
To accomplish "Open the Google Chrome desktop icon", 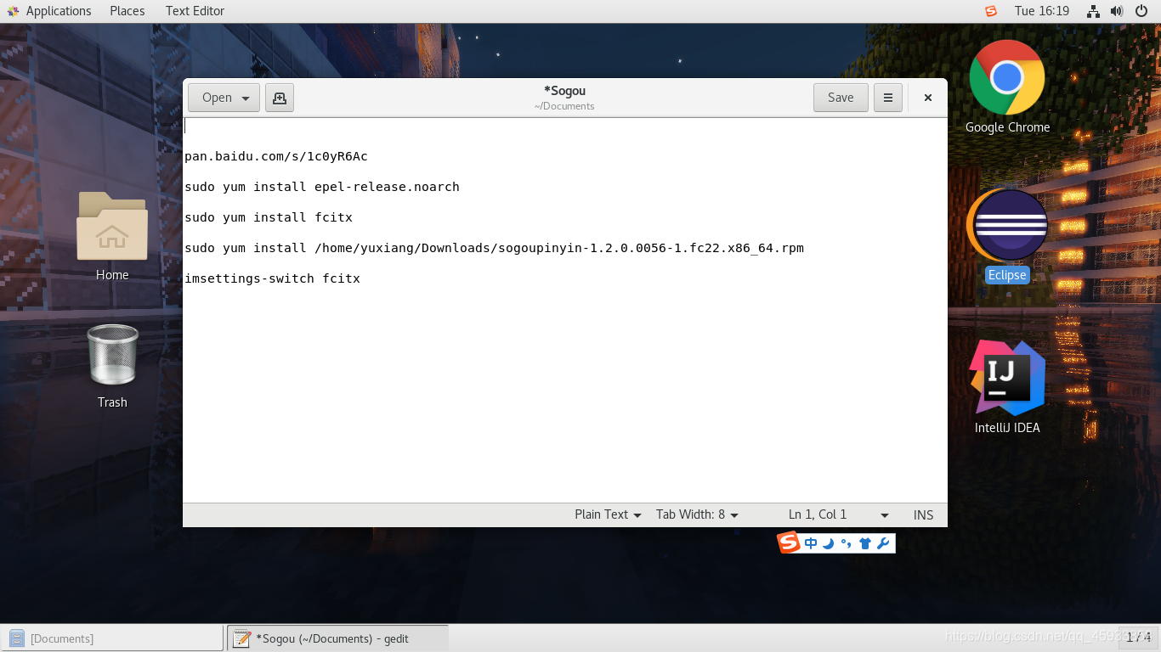I will 1007,87.
